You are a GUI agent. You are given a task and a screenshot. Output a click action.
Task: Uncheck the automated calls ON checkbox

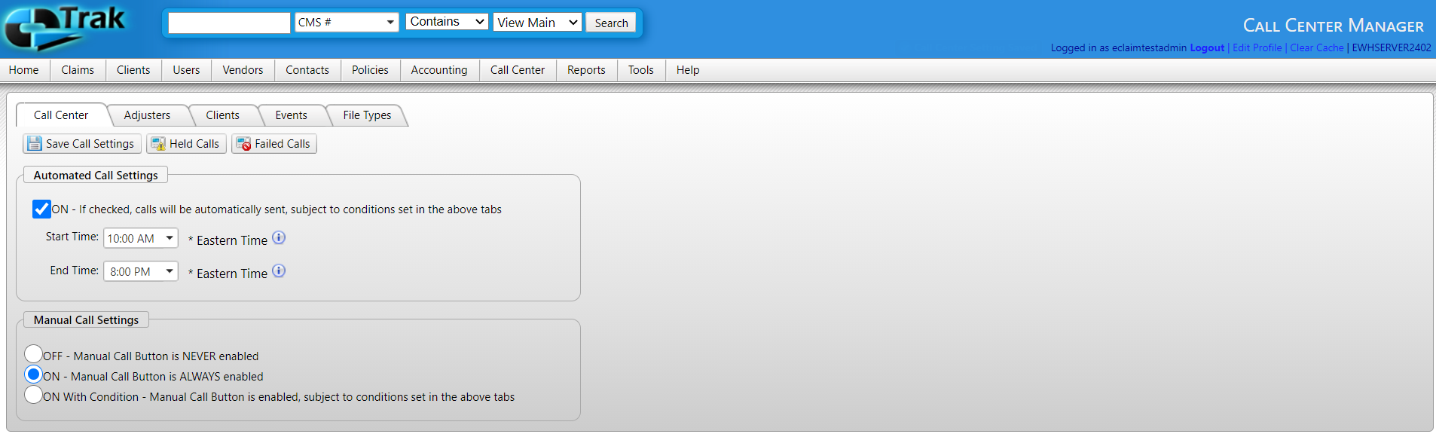41,209
